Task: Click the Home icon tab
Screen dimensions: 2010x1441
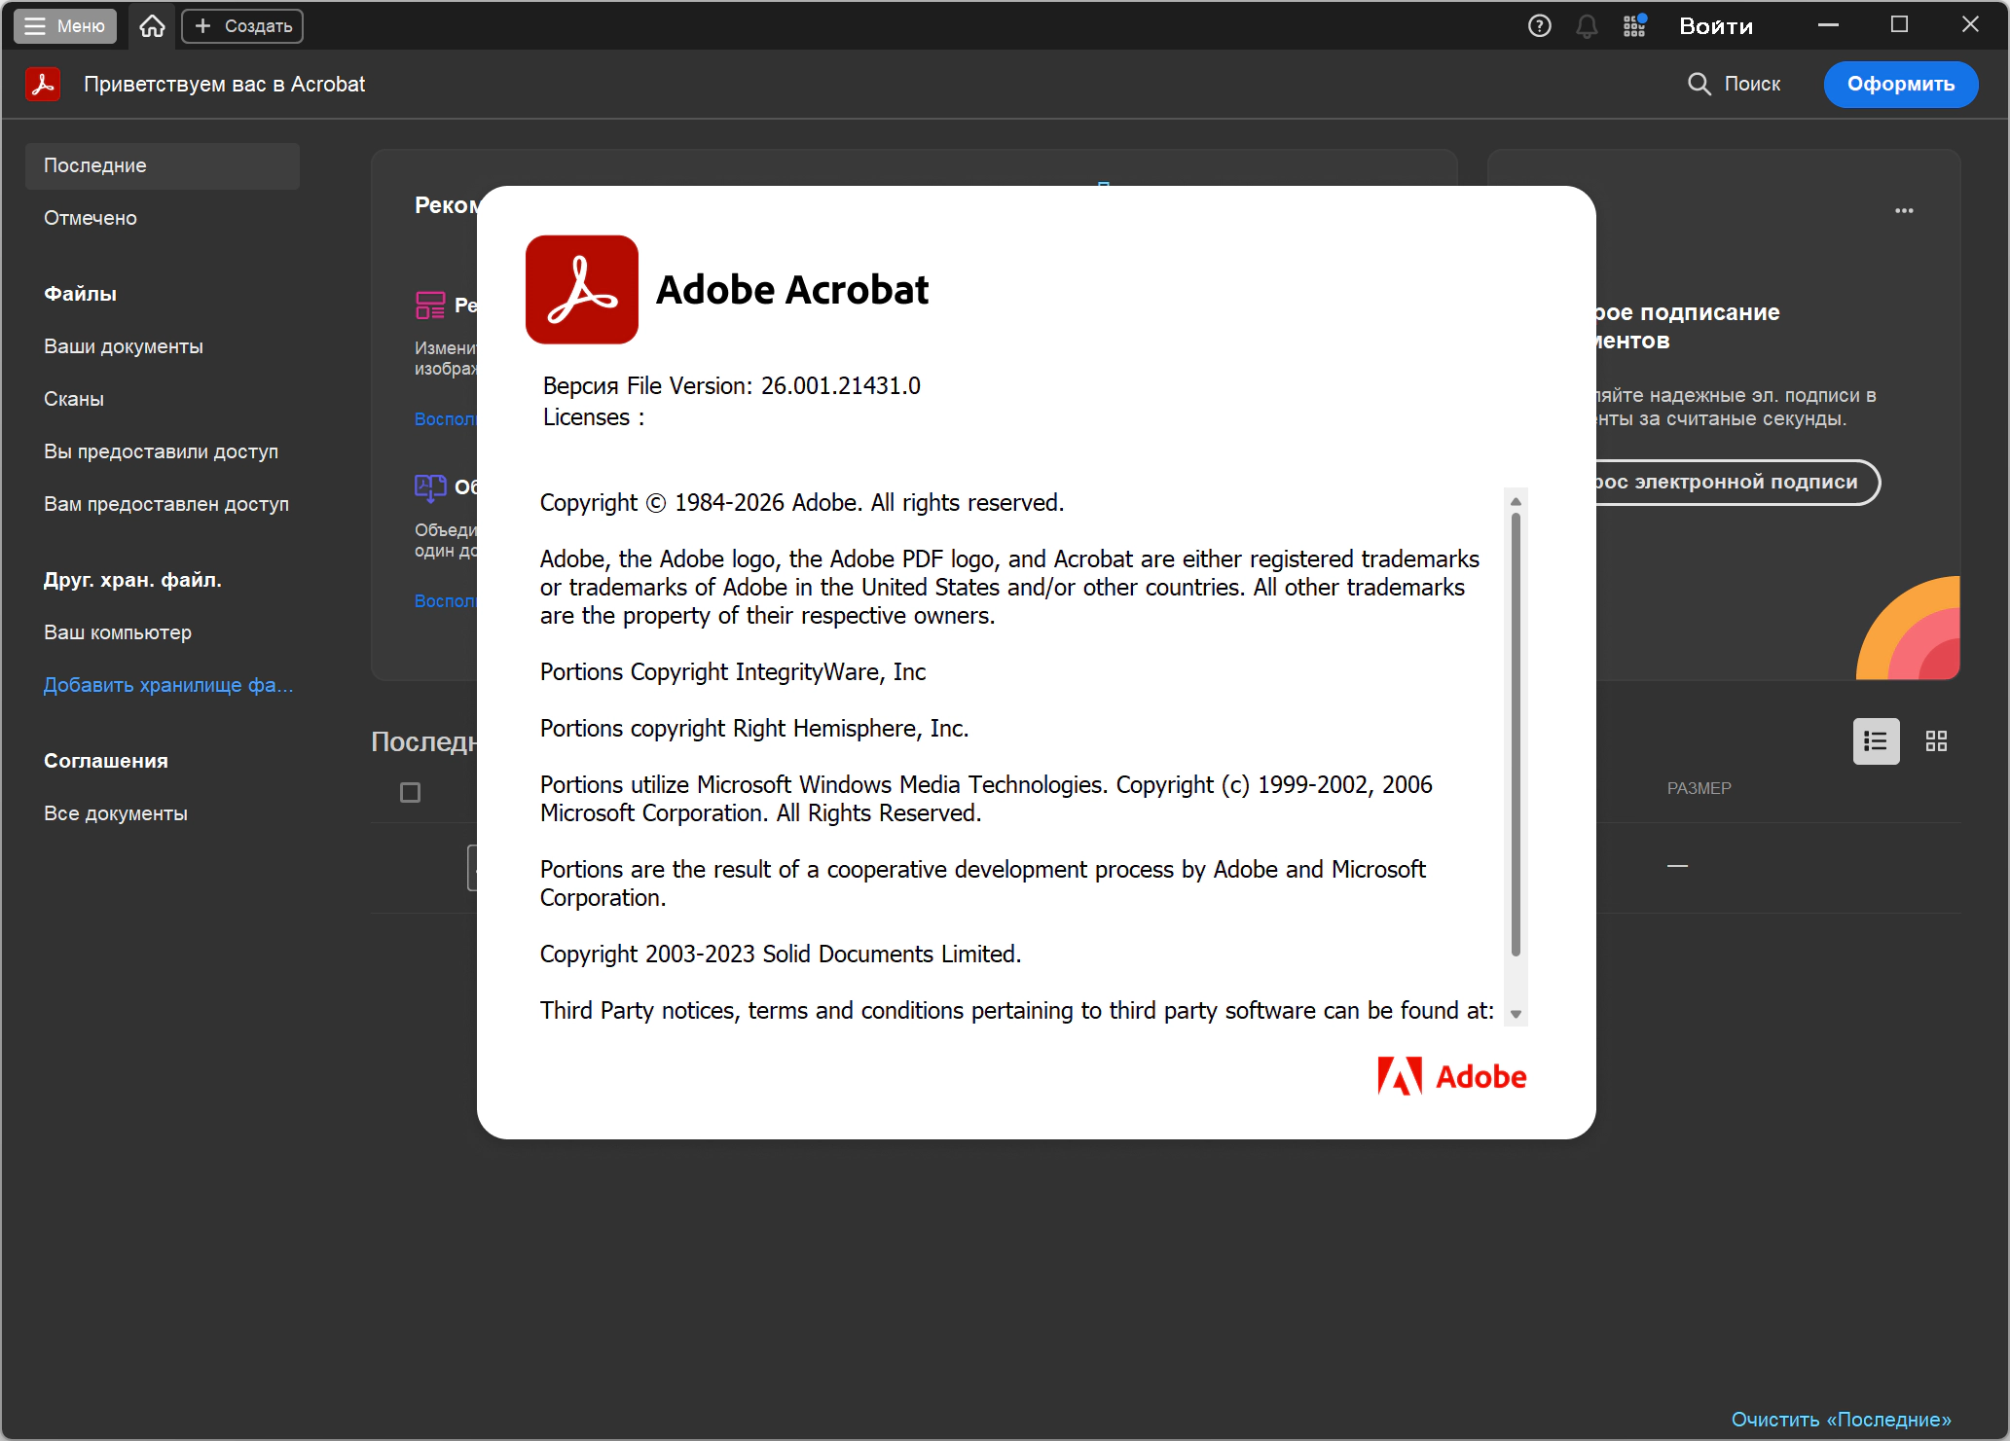Action: pyautogui.click(x=152, y=26)
